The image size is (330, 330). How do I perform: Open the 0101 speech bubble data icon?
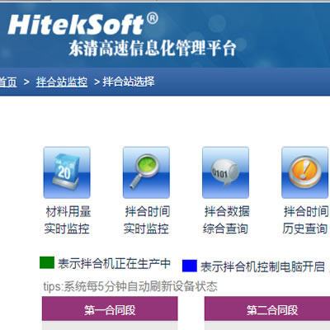point(225,172)
